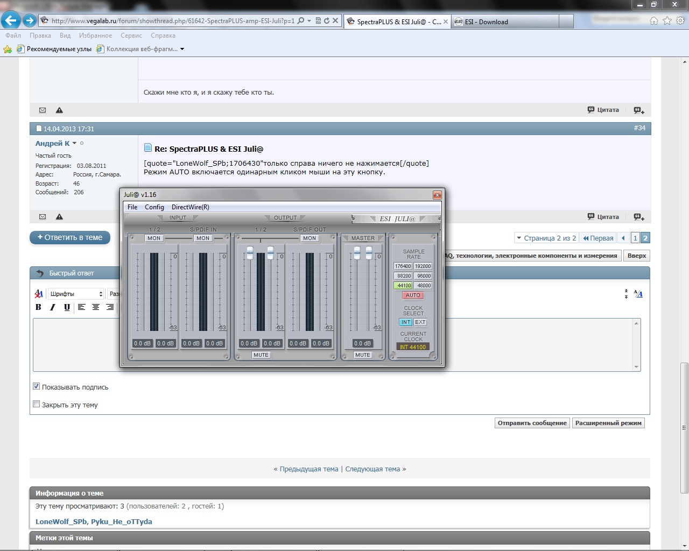Select INT clock source
This screenshot has height=551, width=689.
click(406, 322)
